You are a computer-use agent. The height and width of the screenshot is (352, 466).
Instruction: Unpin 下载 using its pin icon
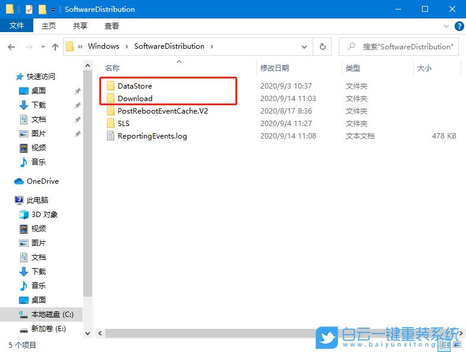(77, 105)
